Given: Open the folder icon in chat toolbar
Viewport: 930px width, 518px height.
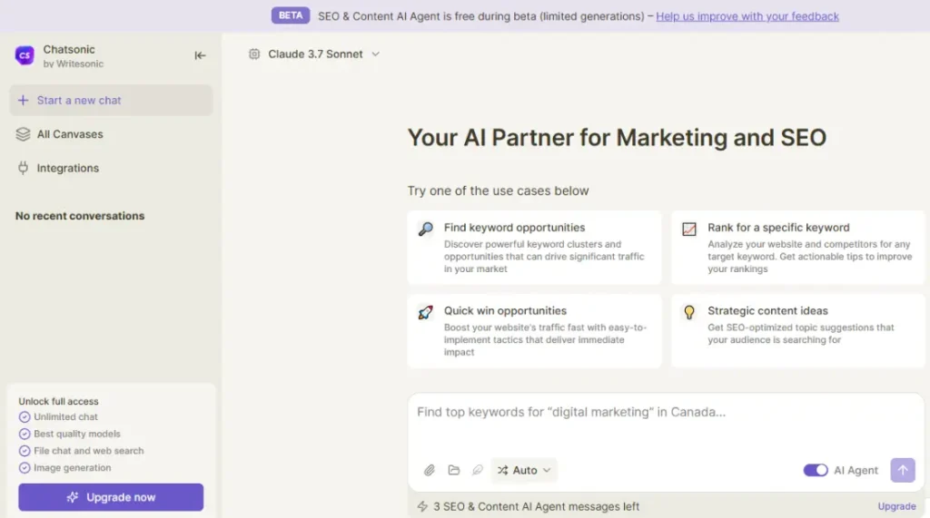Looking at the screenshot, I should pos(454,470).
